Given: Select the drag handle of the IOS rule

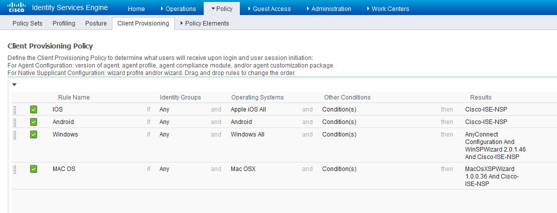Looking at the screenshot, I should point(15,109).
